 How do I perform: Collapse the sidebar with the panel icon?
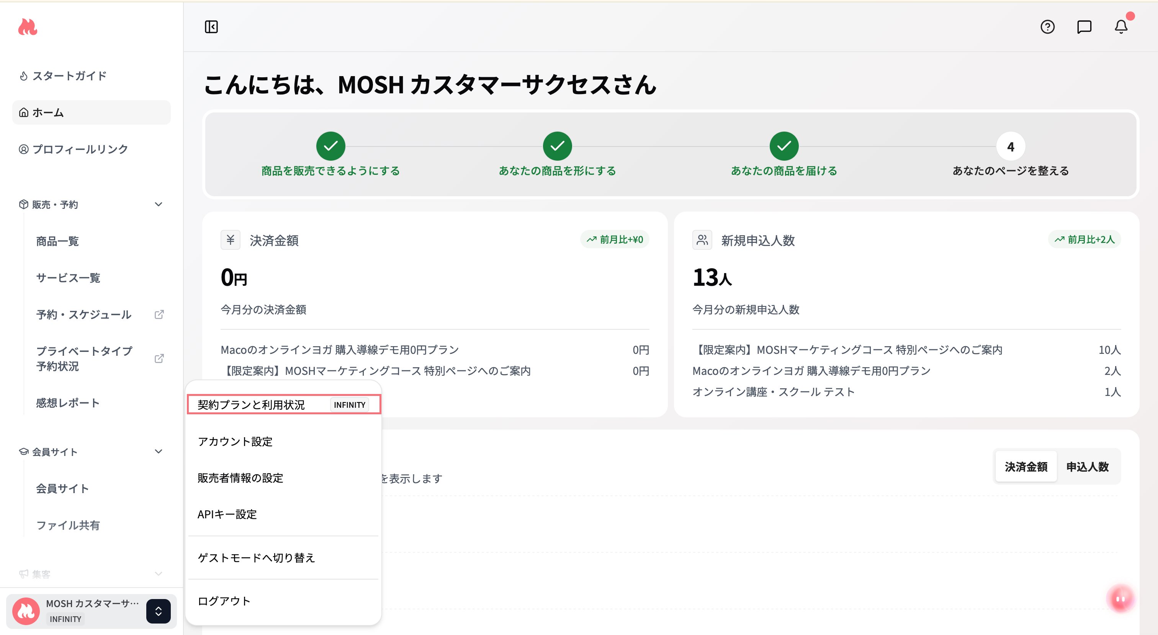211,27
